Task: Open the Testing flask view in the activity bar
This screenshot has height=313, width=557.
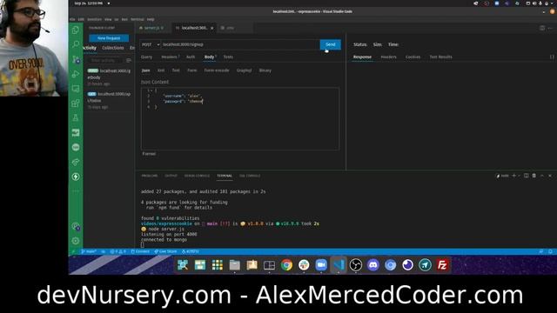Action: 76,118
